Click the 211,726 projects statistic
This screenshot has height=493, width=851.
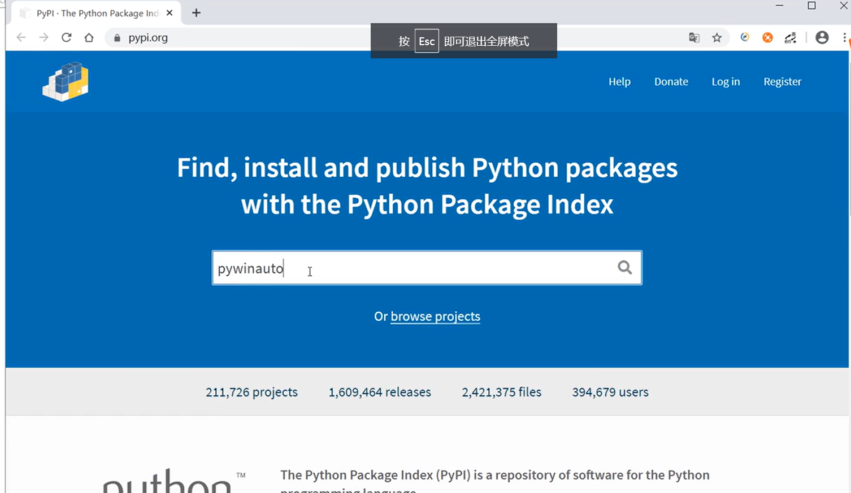[x=251, y=392]
